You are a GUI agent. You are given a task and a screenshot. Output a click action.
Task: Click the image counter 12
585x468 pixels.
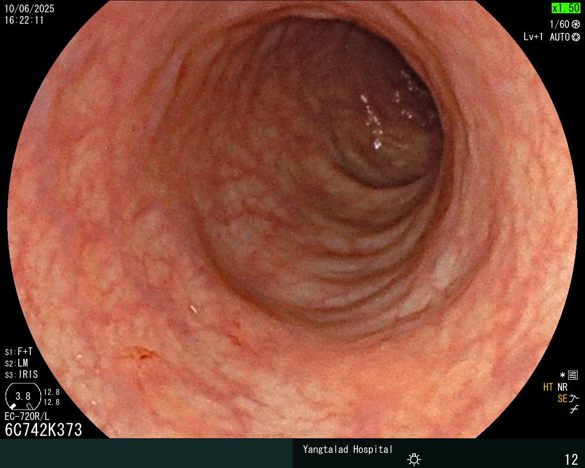(571, 459)
